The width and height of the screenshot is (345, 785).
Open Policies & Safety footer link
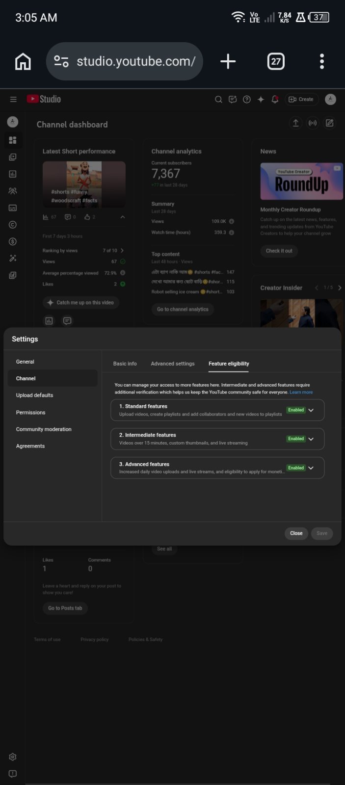pos(145,639)
